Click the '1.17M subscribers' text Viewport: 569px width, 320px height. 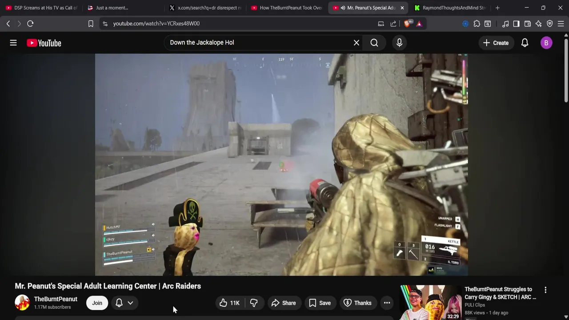coord(52,307)
